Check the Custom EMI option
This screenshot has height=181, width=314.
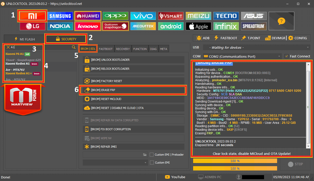[x=152, y=163]
